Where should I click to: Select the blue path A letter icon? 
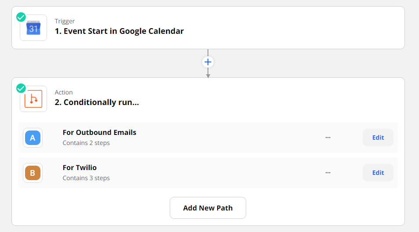[33, 138]
